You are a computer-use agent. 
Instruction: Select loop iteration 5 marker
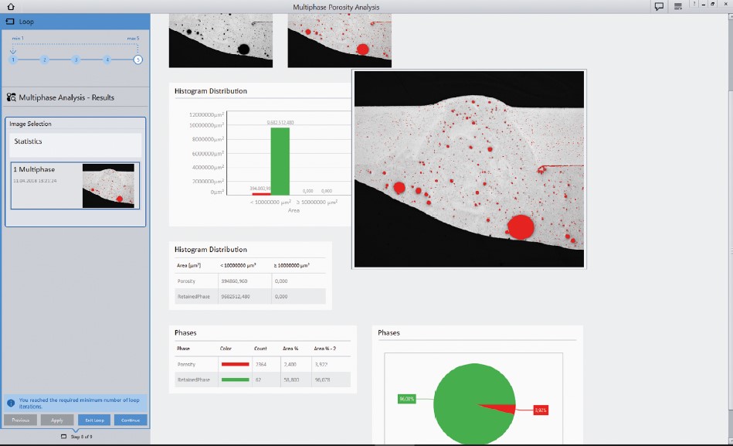pos(137,60)
